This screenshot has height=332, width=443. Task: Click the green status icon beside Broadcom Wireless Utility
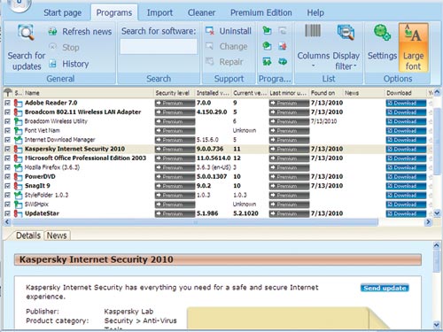click(18, 121)
